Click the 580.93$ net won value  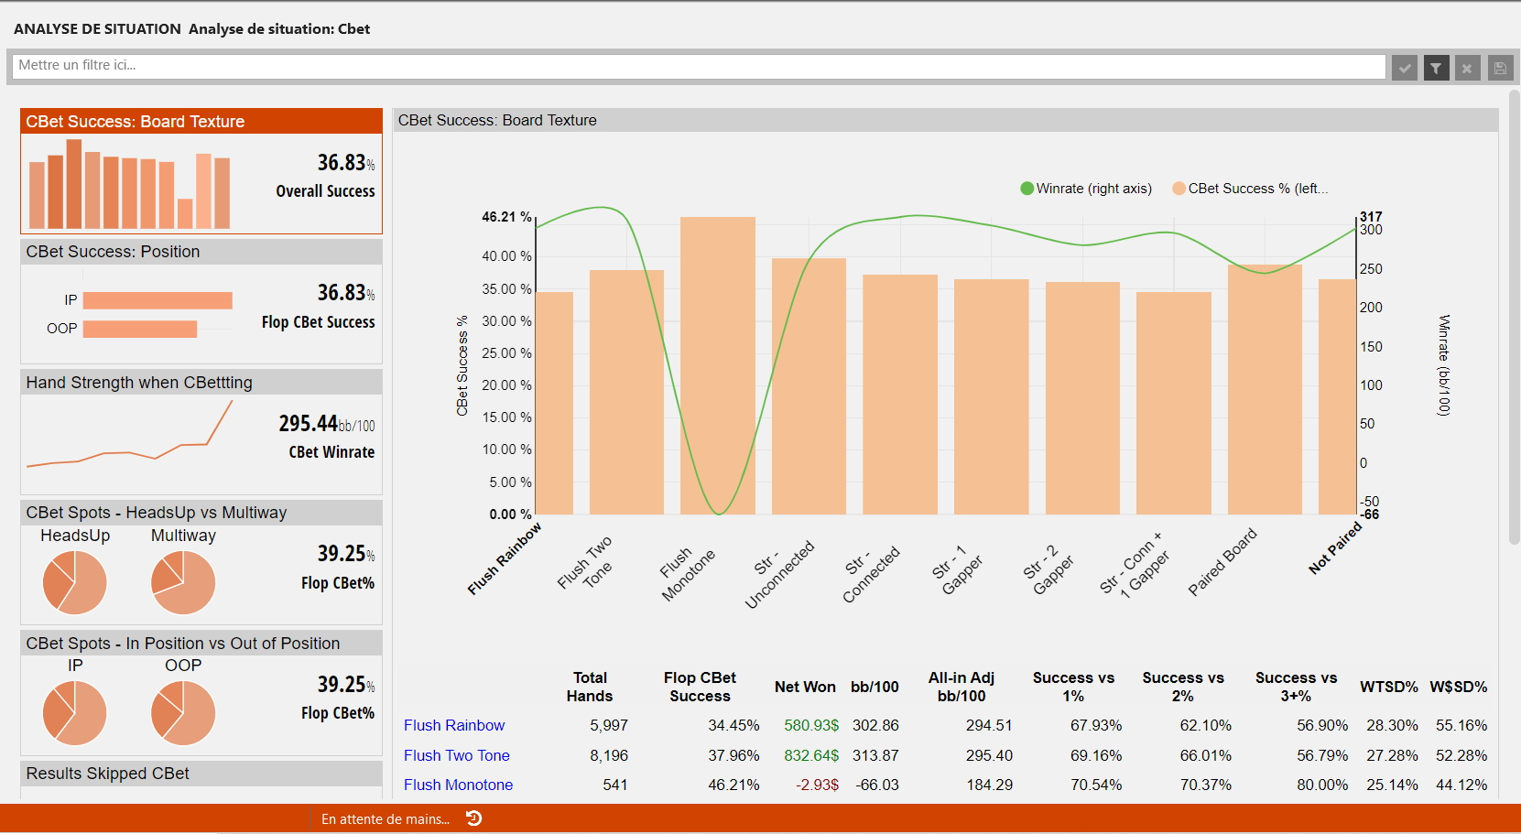(811, 725)
